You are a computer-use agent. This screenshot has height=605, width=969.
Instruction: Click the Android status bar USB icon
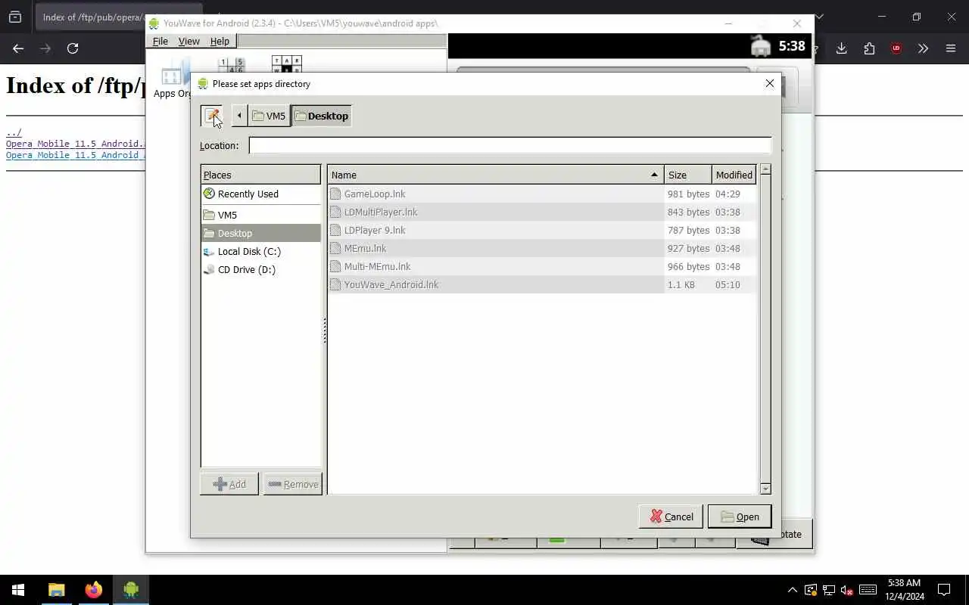[761, 46]
